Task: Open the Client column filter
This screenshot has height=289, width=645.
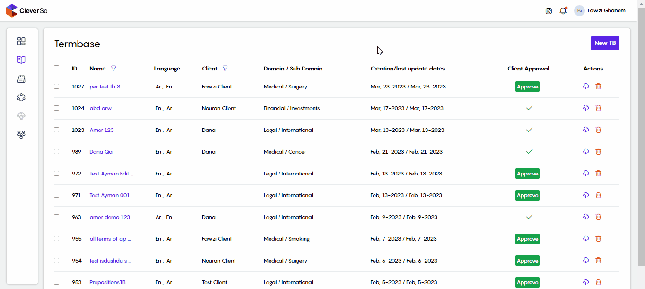Action: pyautogui.click(x=225, y=68)
